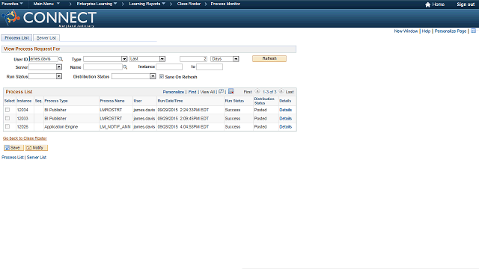
Task: Click Personalize link in Process List header
Action: [173, 92]
